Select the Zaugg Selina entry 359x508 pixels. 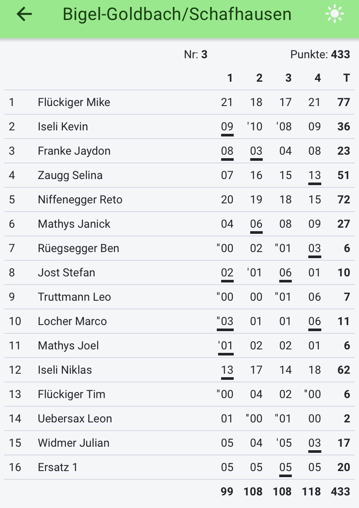(179, 175)
